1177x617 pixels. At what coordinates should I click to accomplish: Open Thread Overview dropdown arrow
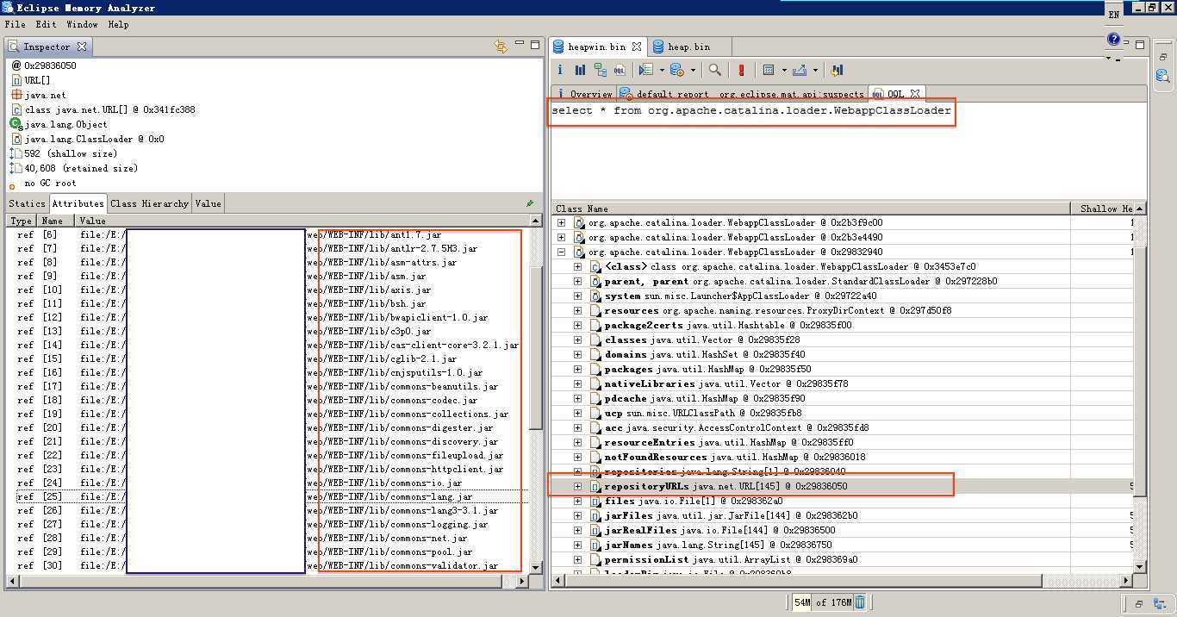tap(662, 70)
